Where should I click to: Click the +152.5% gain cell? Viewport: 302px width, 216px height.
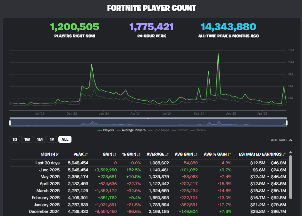[x=132, y=170]
